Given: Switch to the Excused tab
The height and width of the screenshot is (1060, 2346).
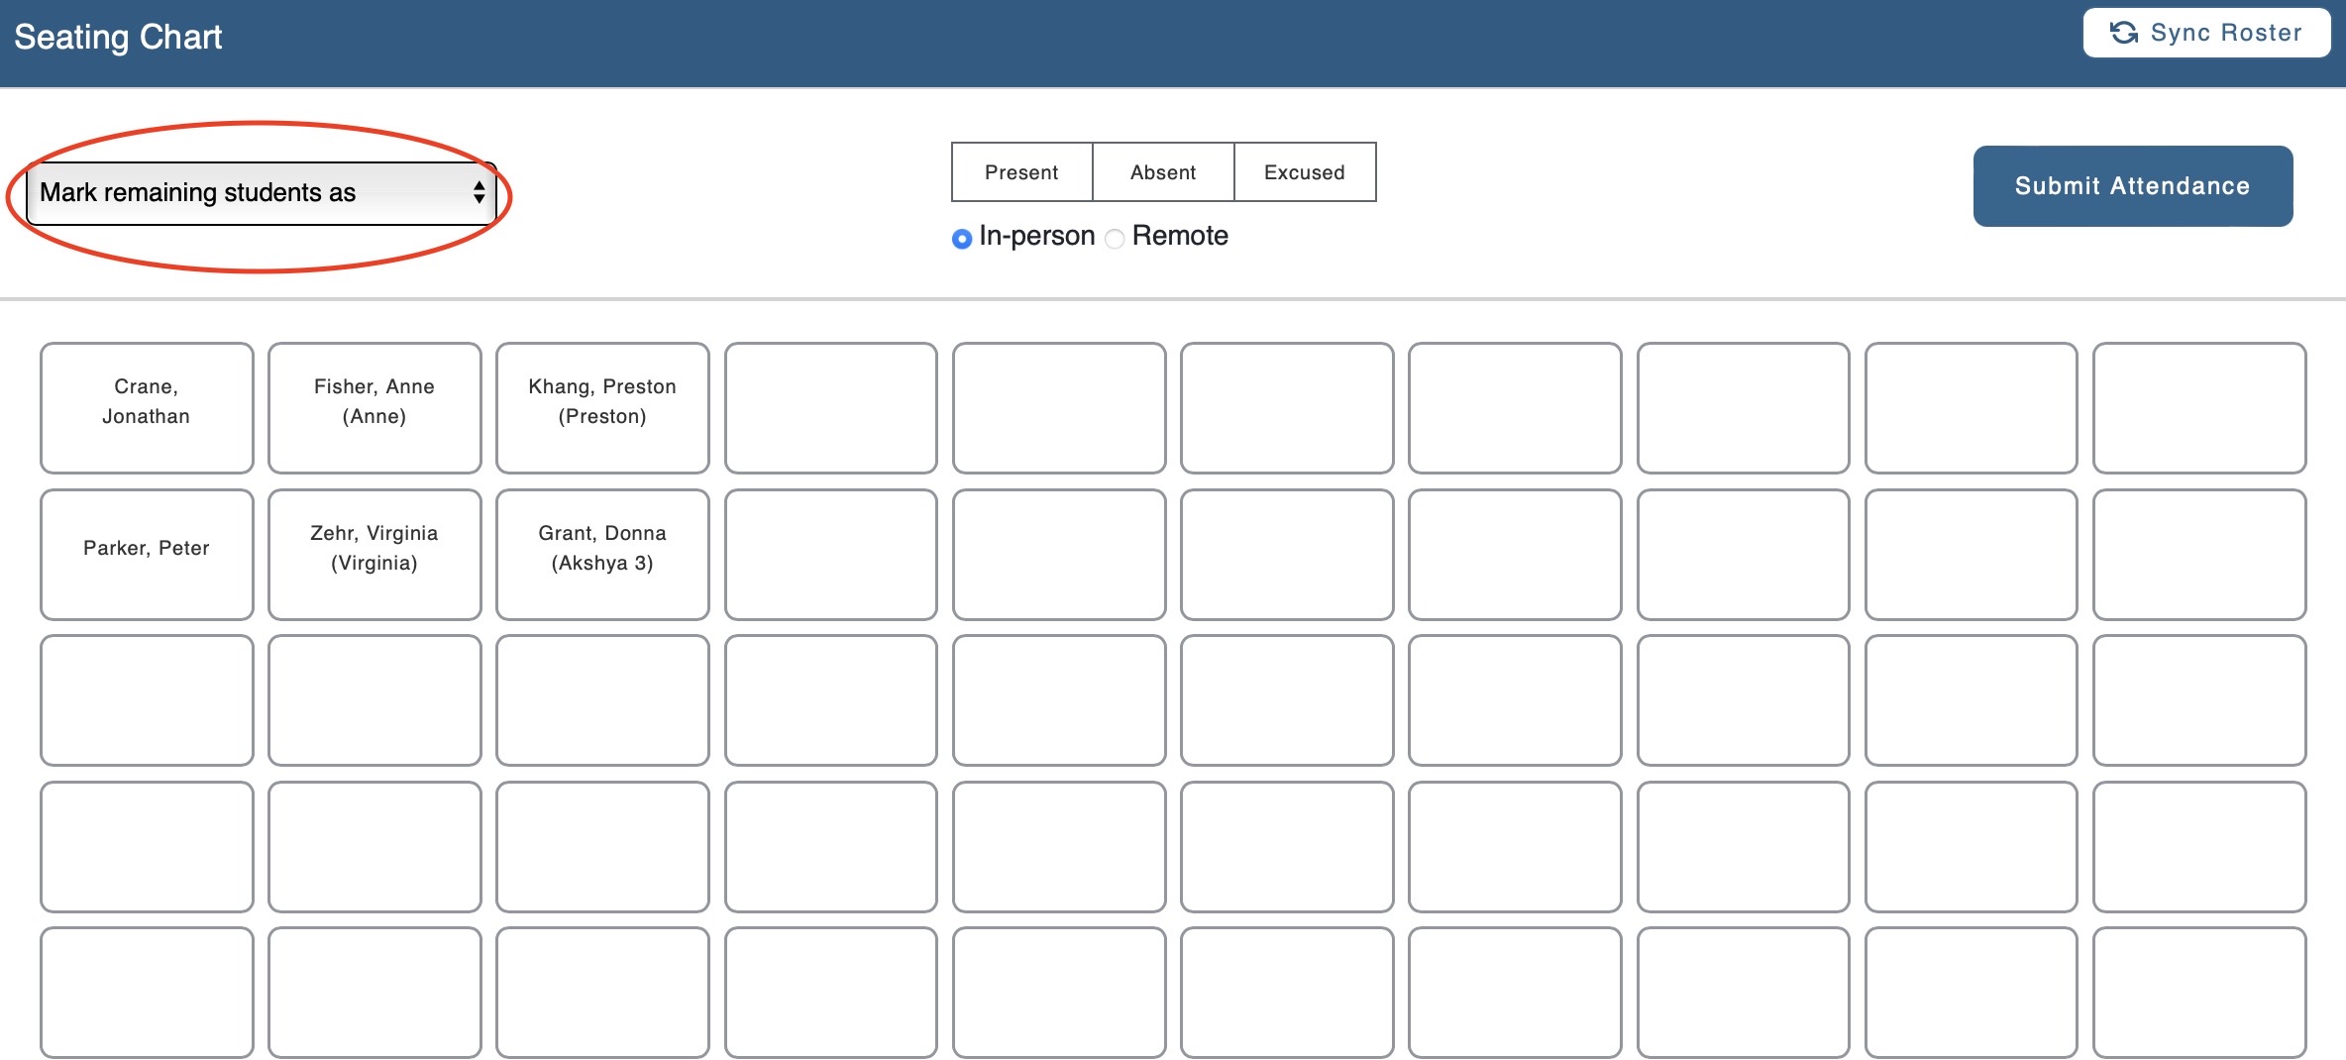Looking at the screenshot, I should 1304,171.
